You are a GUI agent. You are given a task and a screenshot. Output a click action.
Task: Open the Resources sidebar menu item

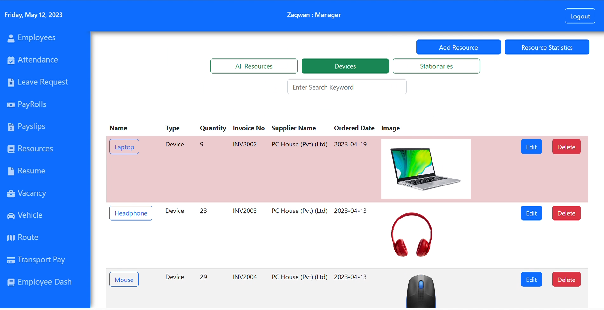(35, 149)
